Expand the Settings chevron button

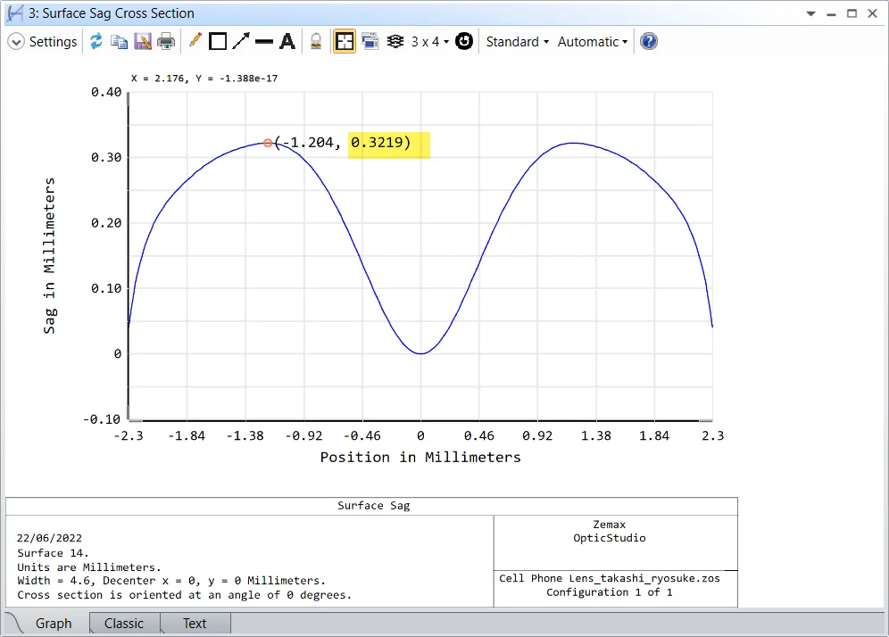(16, 42)
